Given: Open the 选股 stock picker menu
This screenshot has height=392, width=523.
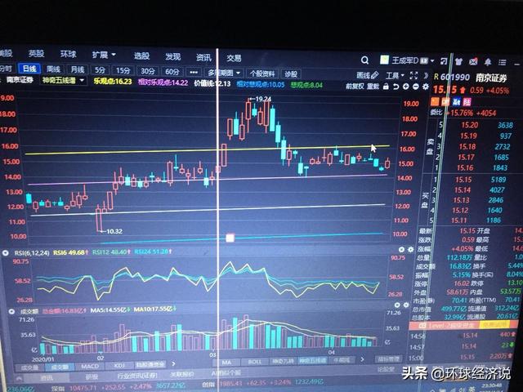Looking at the screenshot, I should (x=141, y=56).
